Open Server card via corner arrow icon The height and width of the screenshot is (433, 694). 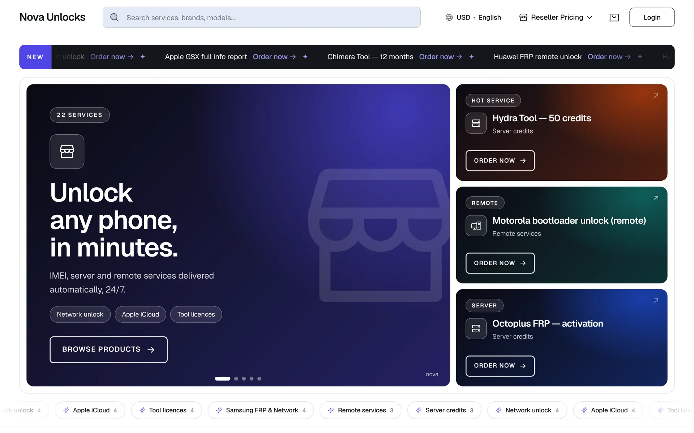pyautogui.click(x=656, y=301)
